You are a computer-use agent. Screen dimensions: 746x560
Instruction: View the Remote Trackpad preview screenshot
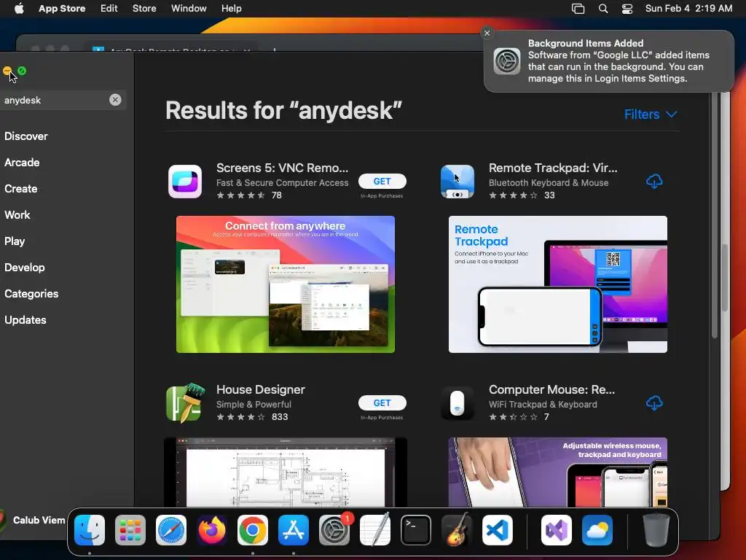(557, 284)
